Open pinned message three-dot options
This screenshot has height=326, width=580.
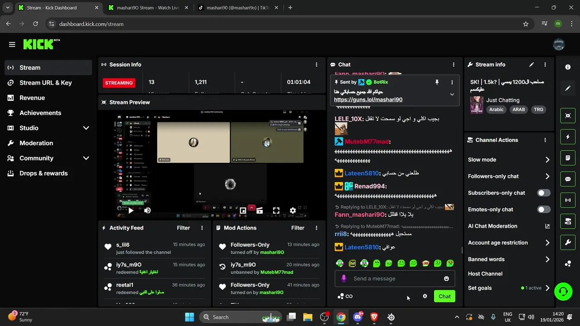coord(452,82)
